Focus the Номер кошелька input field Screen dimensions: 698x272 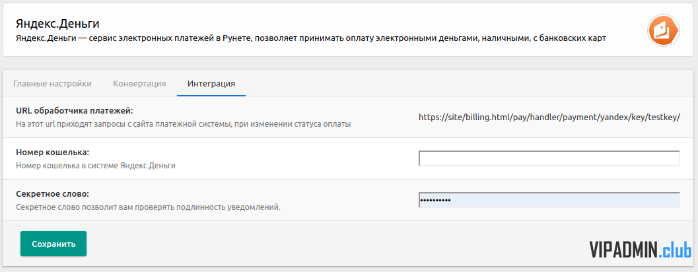click(549, 158)
